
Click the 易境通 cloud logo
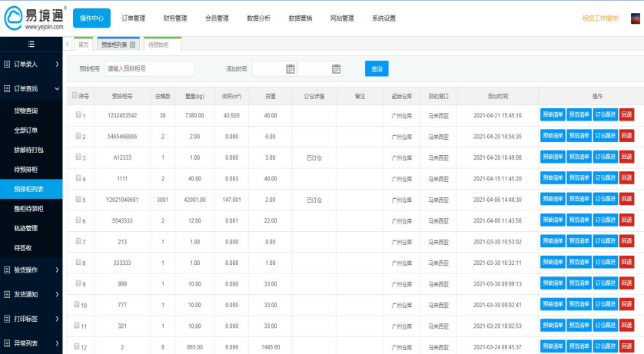click(13, 18)
